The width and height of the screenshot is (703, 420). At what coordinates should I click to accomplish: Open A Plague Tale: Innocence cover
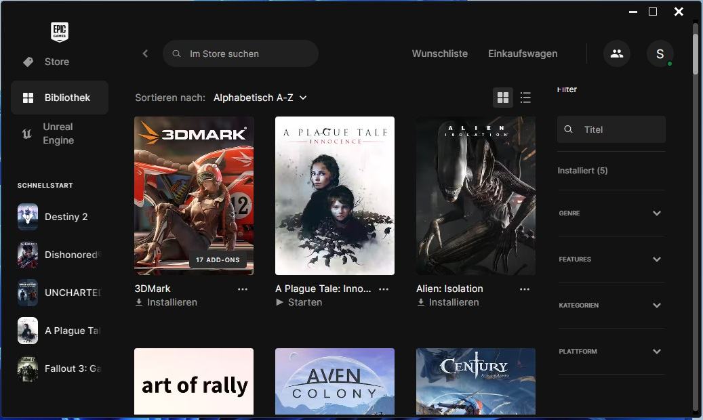pyautogui.click(x=335, y=195)
